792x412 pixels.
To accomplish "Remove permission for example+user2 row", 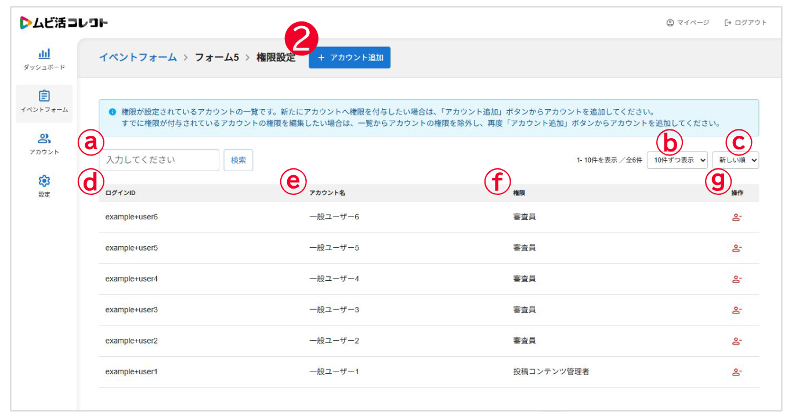I will [x=737, y=341].
